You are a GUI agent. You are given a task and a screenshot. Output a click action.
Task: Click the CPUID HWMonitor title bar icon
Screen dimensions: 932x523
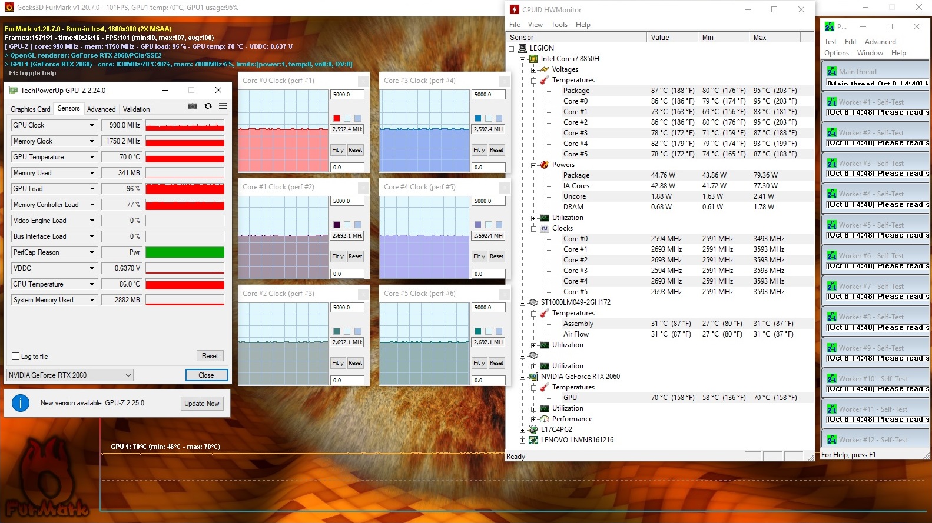pyautogui.click(x=515, y=9)
